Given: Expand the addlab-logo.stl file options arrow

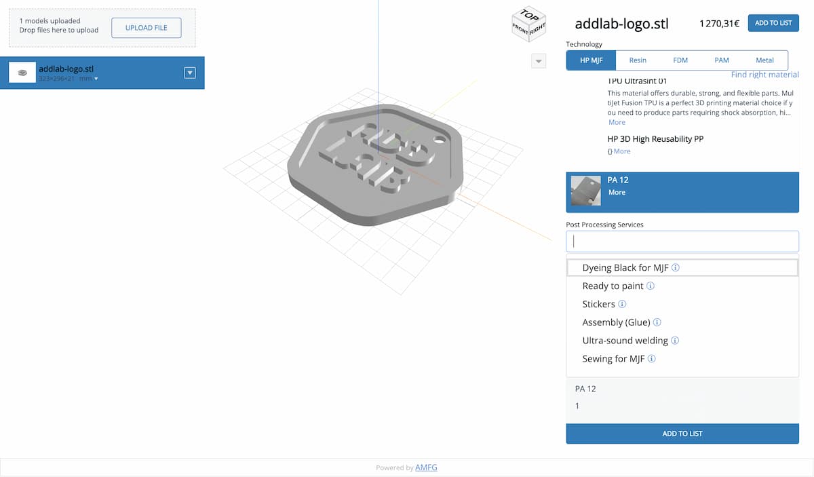Looking at the screenshot, I should pos(190,73).
